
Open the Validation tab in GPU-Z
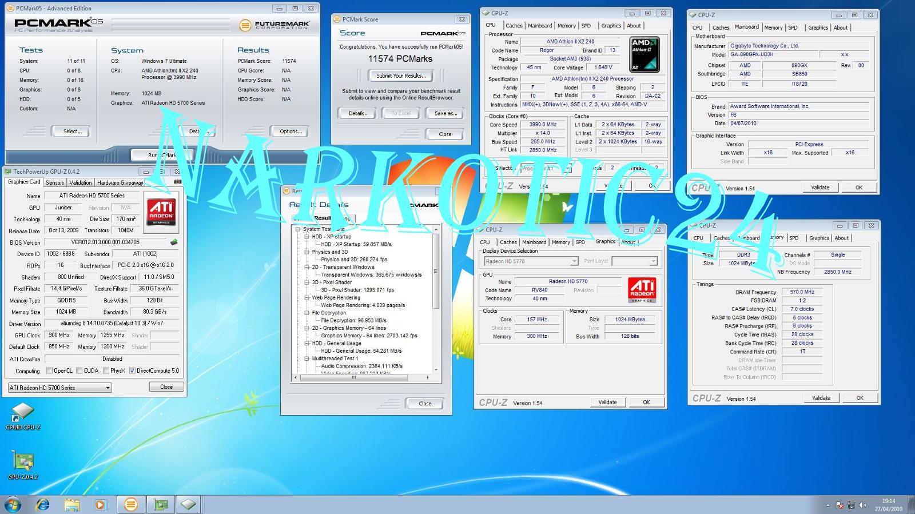tap(80, 183)
